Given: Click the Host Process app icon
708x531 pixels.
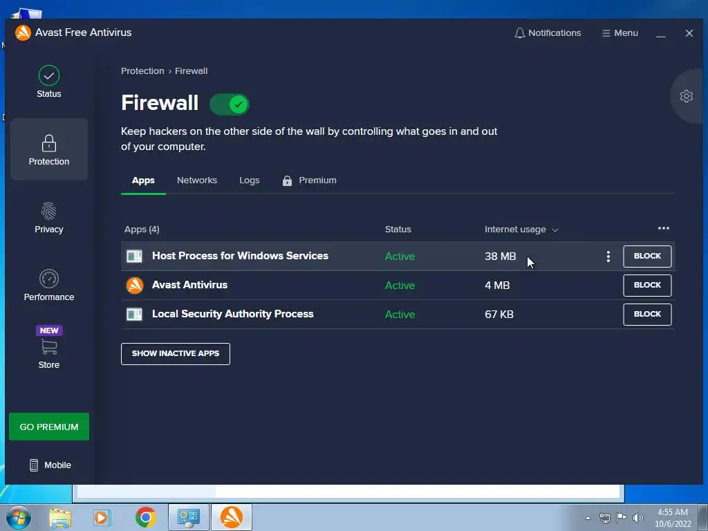Looking at the screenshot, I should (x=134, y=256).
